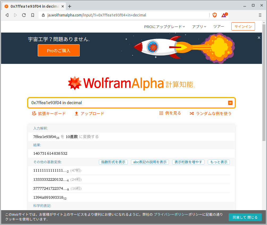Open the browser hamburger menu
The width and height of the screenshot is (267, 225).
point(261,15)
